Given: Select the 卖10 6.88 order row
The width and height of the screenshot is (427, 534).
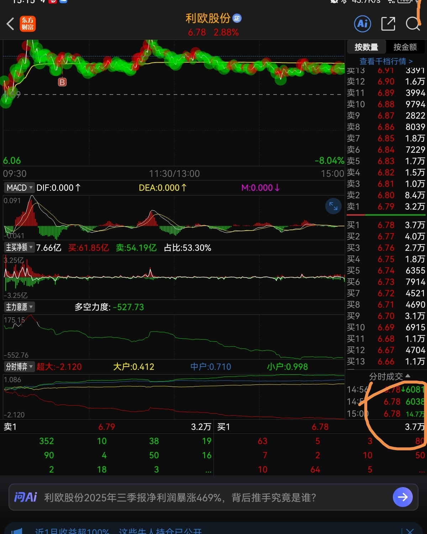Looking at the screenshot, I should click(x=386, y=104).
